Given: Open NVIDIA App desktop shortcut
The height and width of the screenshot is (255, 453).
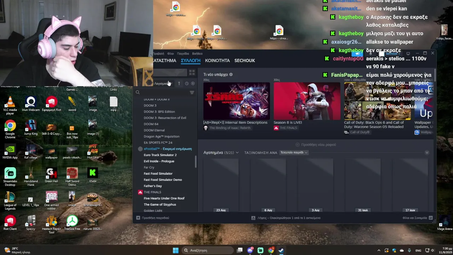Looking at the screenshot, I should point(10,152).
